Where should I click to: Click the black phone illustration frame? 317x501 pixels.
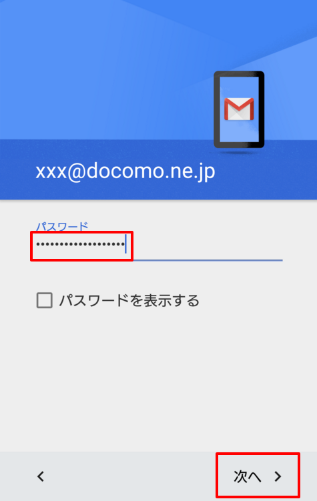239,109
